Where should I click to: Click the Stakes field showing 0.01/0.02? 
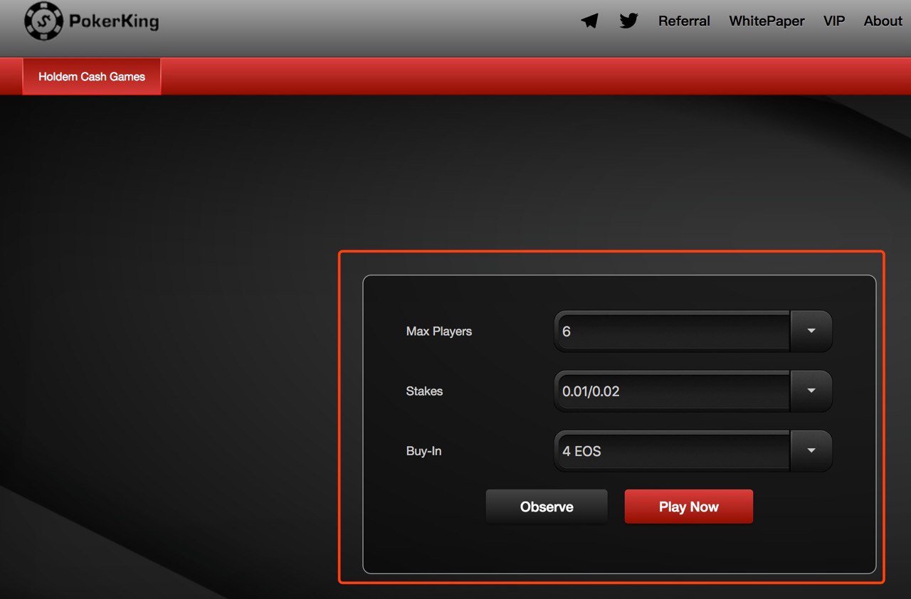[x=672, y=391]
